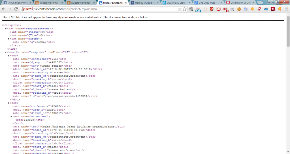Click the q param value osama
Image resolution: width=290 pixels, height=154 pixels.
pos(40,42)
